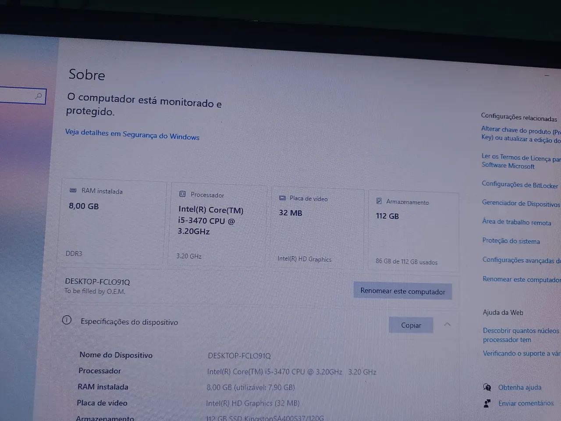This screenshot has height=421, width=561.
Task: Select Intel(R) HD Graphics (32 MB) value
Action: pyautogui.click(x=253, y=403)
